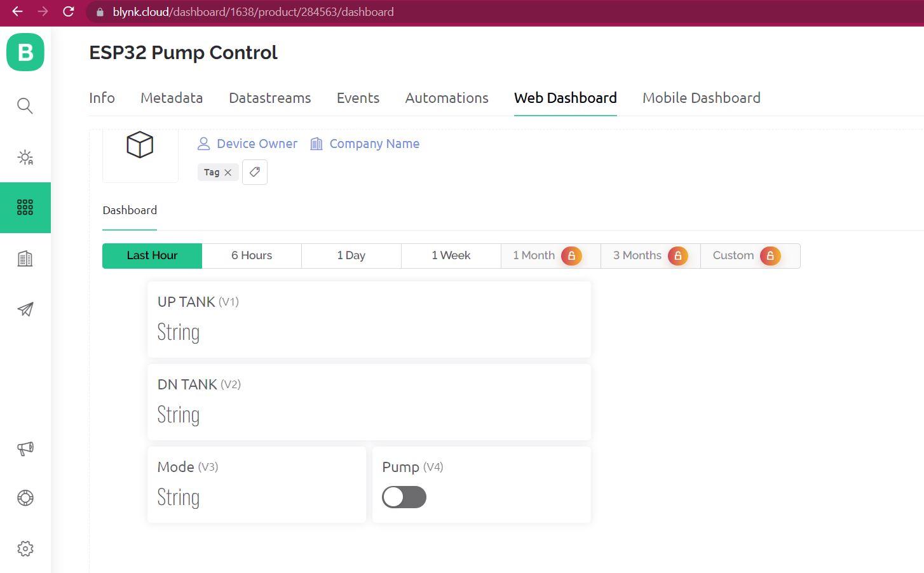This screenshot has width=924, height=573.
Task: Open the Automations tab
Action: point(447,98)
